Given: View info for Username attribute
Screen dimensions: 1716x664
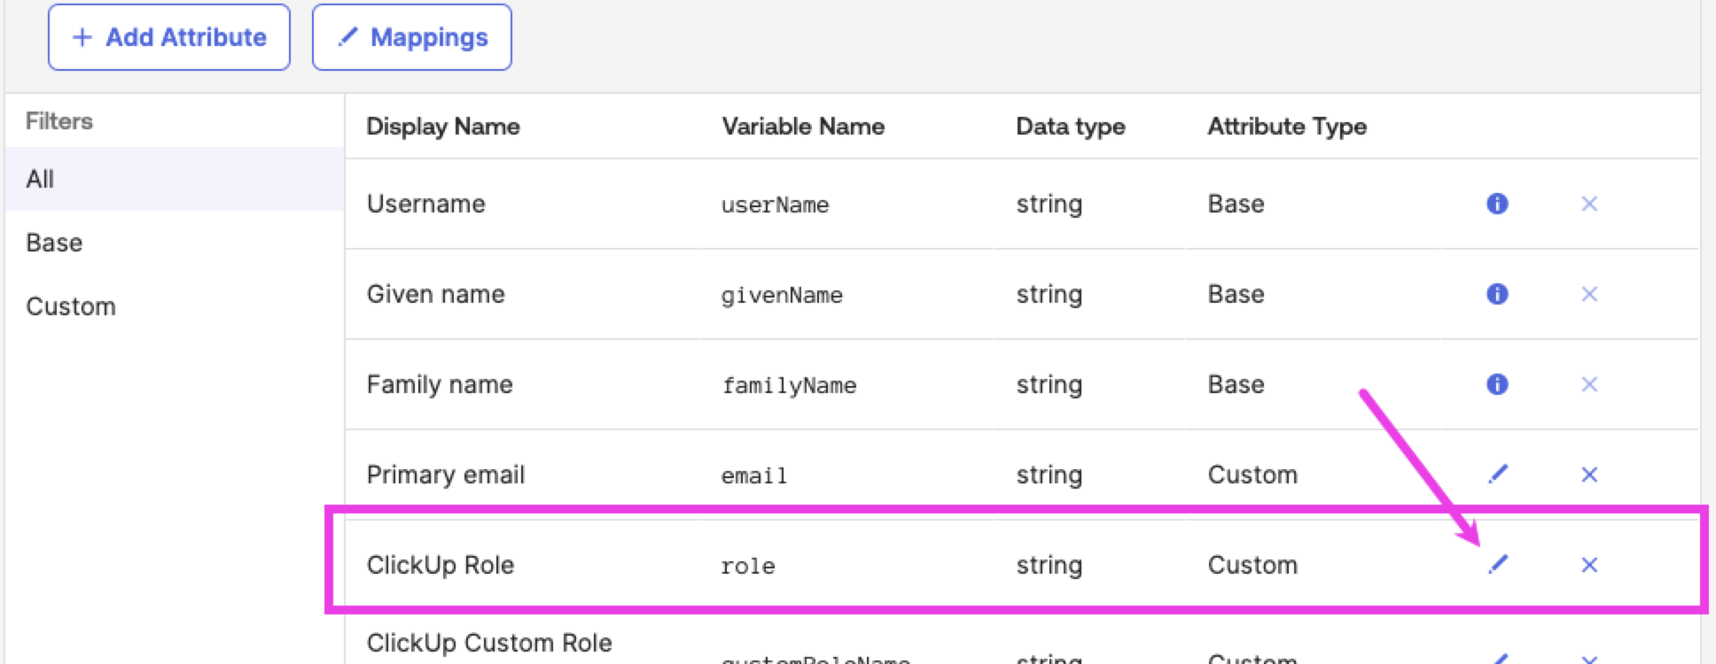Looking at the screenshot, I should 1497,204.
